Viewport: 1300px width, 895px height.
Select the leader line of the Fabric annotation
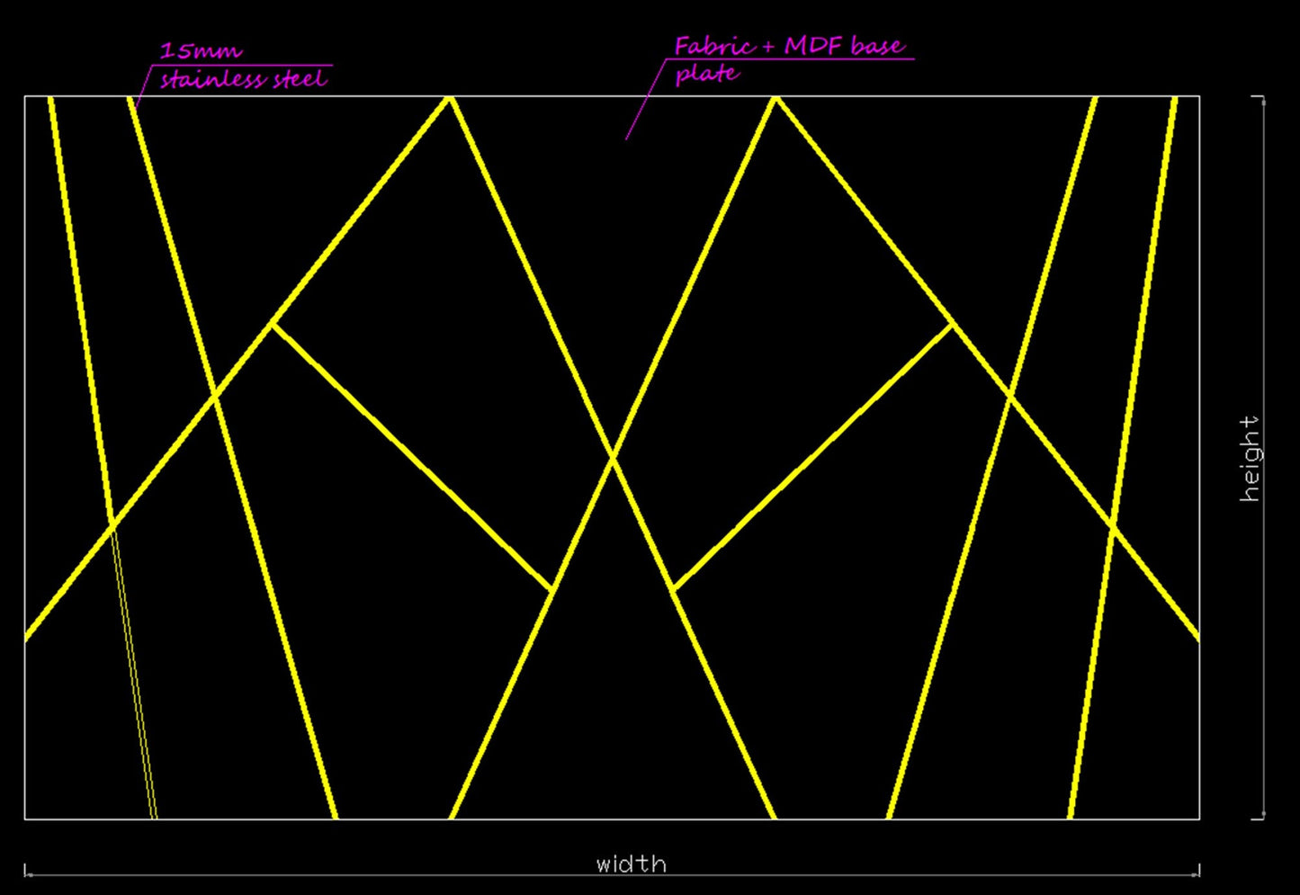click(x=645, y=101)
